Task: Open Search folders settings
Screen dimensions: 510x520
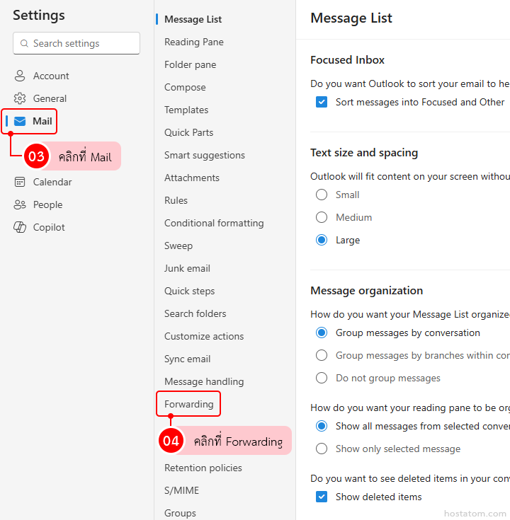Action: tap(195, 313)
